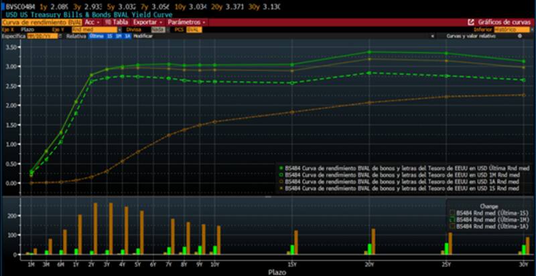
Task: Toggle the Rnd med (Última-1M) change series
Action: 451,219
